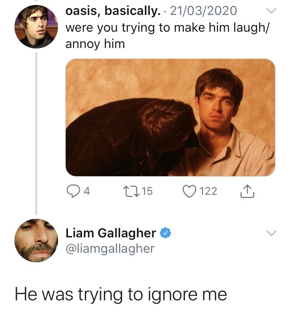This screenshot has height=318, width=290.
Task: View the 15 retweets count
Action: pyautogui.click(x=147, y=191)
